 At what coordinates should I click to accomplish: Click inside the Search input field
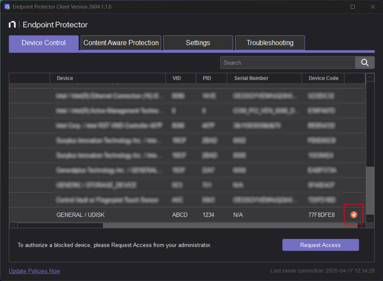[288, 63]
